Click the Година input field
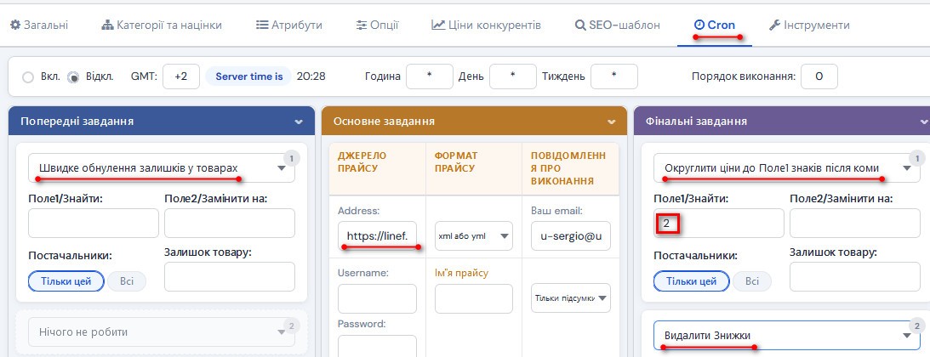The height and width of the screenshot is (357, 930). (x=430, y=76)
